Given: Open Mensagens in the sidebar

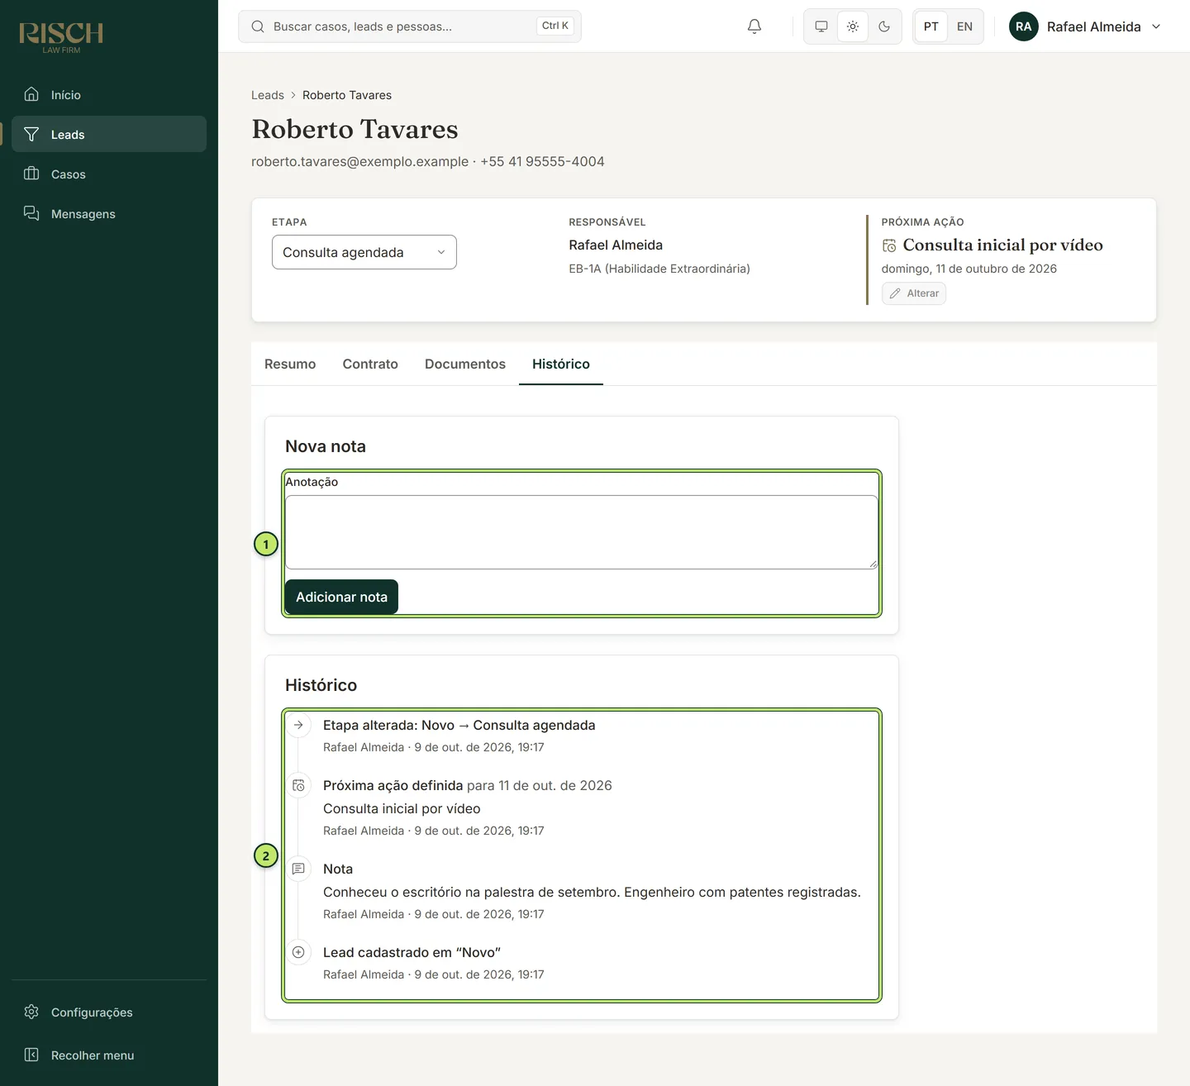Looking at the screenshot, I should pos(109,213).
